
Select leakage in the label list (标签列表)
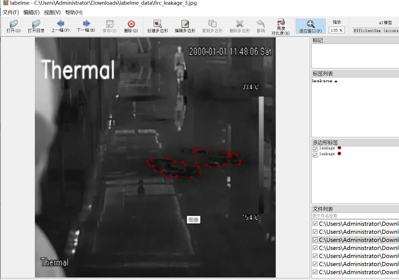point(322,81)
